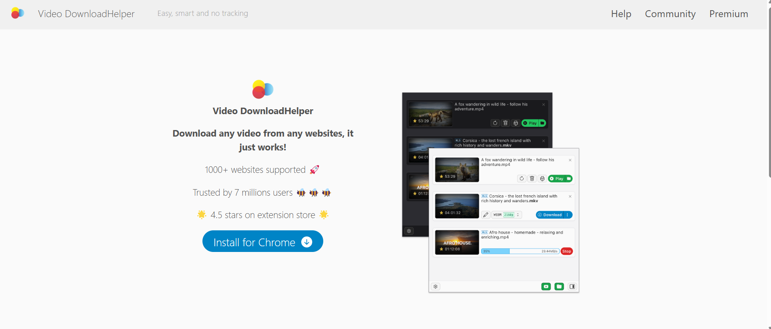Click the '4.5 stars on extension store' text
This screenshot has width=771, height=329.
coord(263,215)
